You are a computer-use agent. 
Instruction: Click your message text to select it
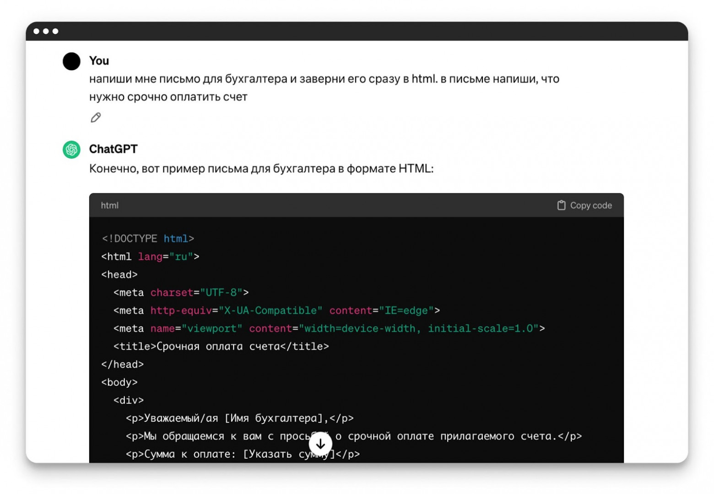click(x=320, y=87)
